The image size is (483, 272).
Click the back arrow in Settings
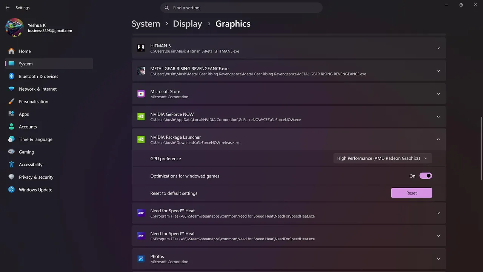tap(8, 8)
